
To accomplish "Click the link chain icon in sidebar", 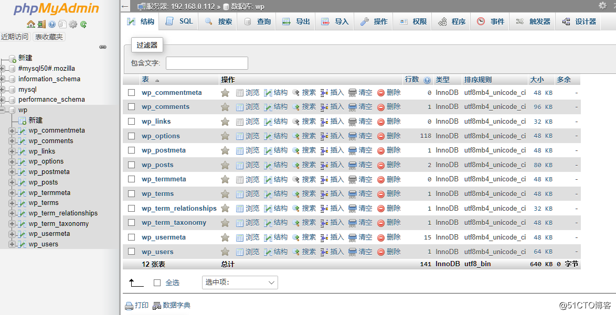I will tap(103, 47).
